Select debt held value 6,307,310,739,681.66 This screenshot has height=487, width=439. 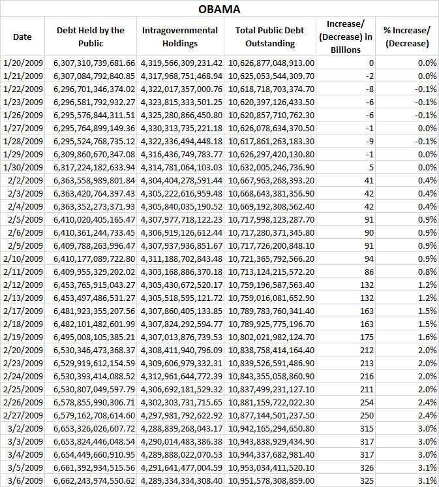click(91, 63)
